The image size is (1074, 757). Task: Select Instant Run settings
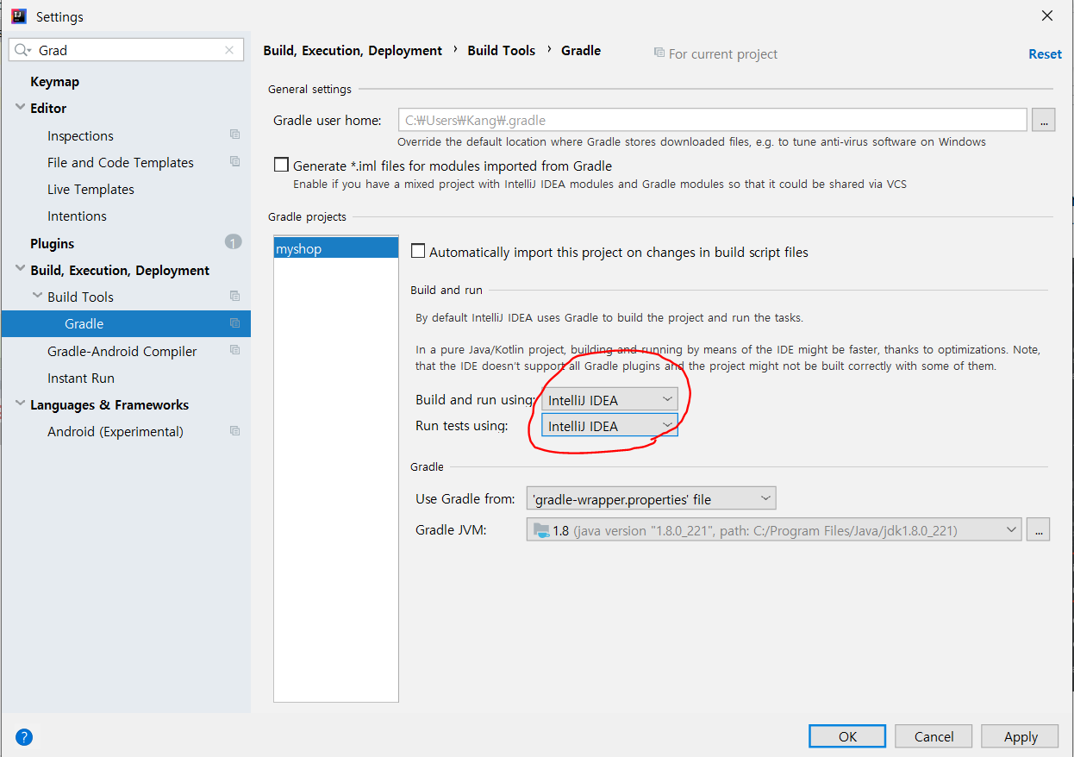[x=81, y=378]
